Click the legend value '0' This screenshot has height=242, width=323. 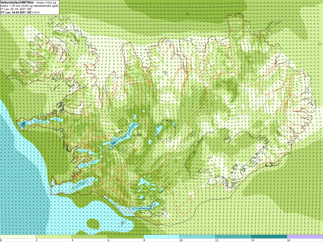pyautogui.click(x=1, y=240)
